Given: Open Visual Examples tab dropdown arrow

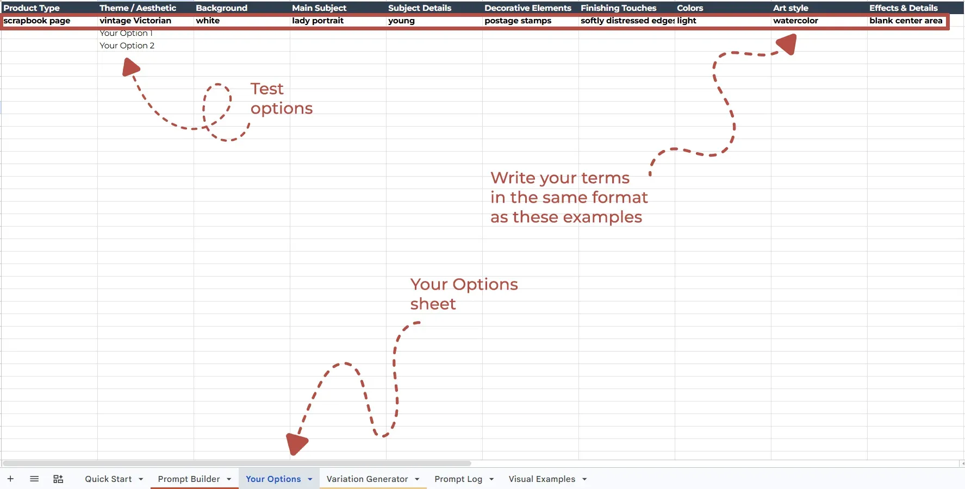Looking at the screenshot, I should tap(584, 479).
